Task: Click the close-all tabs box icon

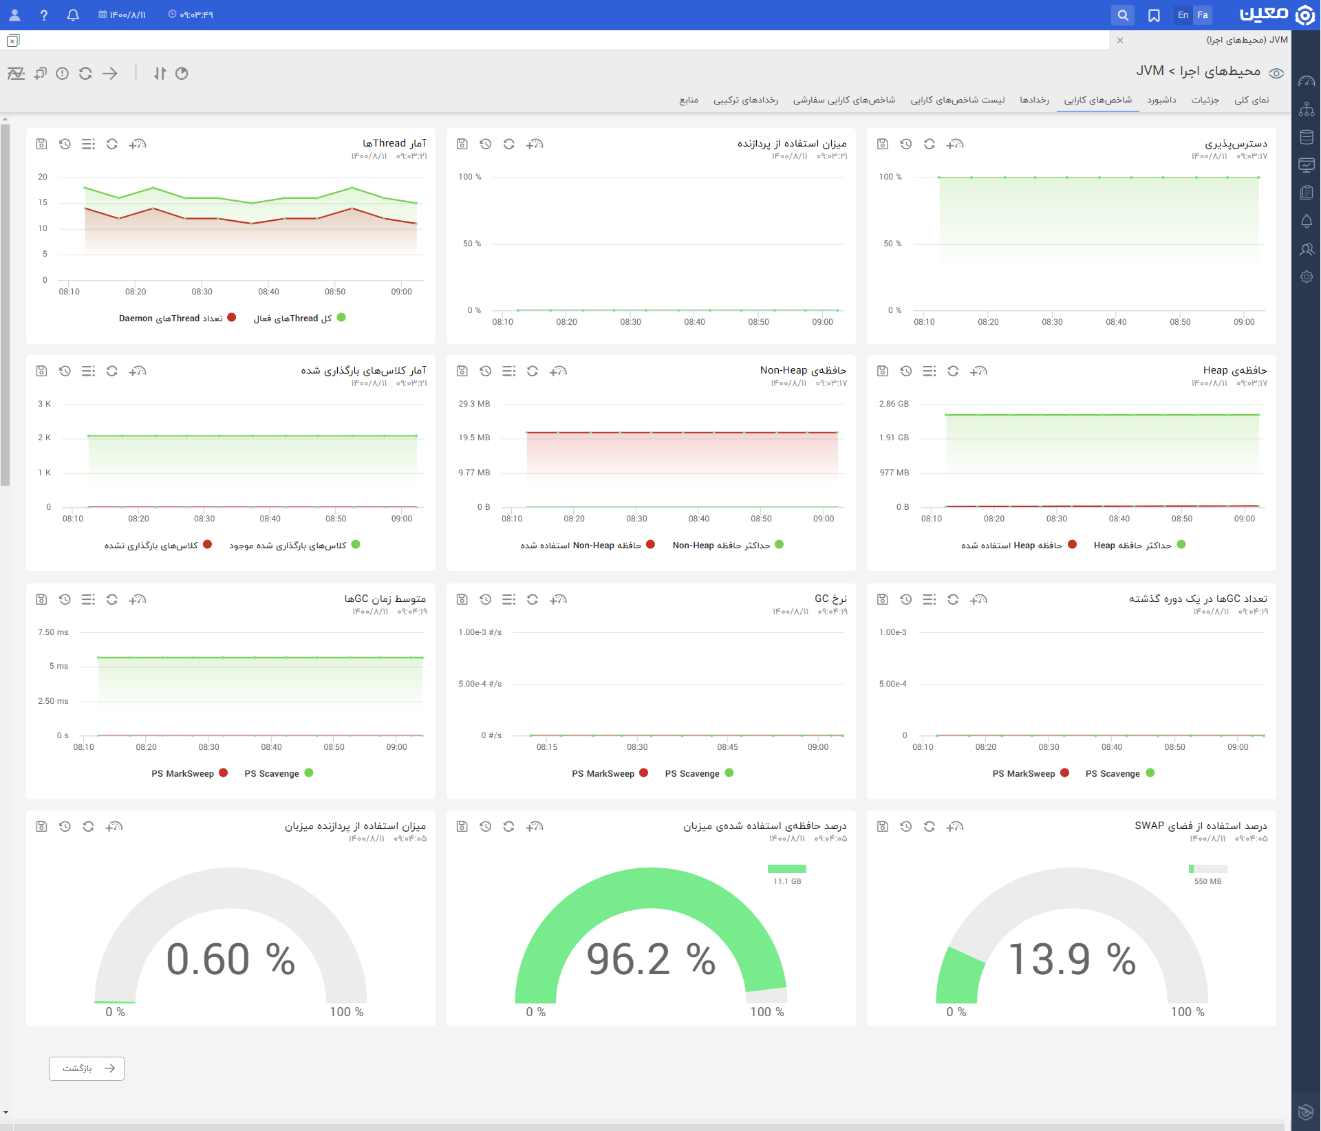Action: [13, 41]
